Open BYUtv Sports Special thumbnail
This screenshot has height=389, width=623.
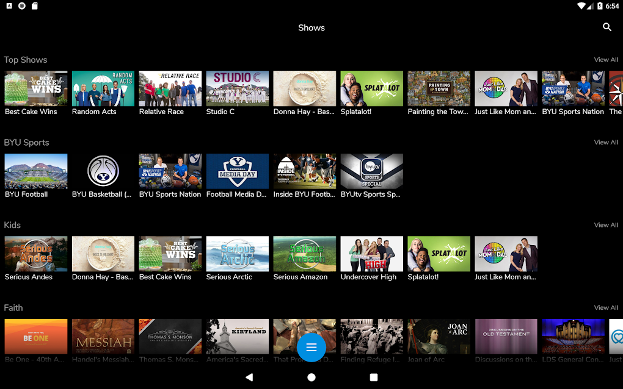coord(371,171)
